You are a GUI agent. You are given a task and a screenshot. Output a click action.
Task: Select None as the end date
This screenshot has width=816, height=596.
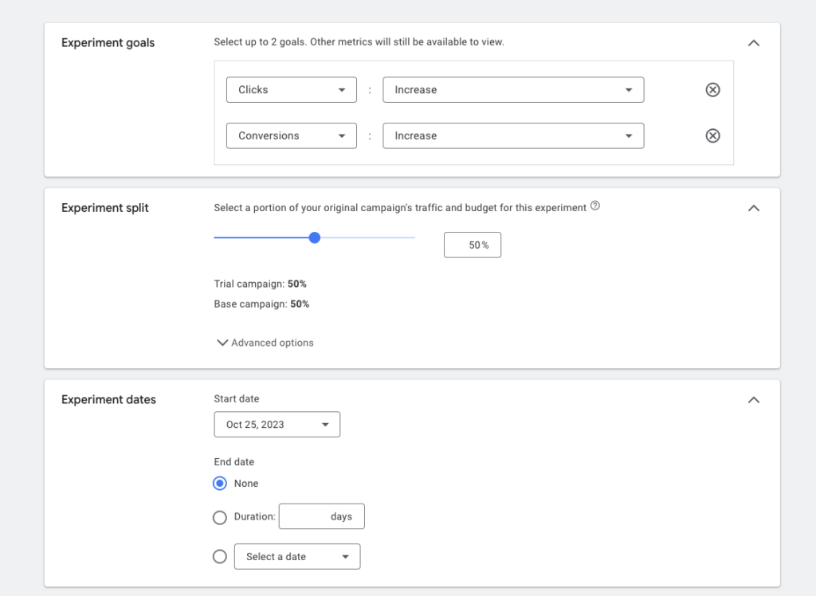220,483
